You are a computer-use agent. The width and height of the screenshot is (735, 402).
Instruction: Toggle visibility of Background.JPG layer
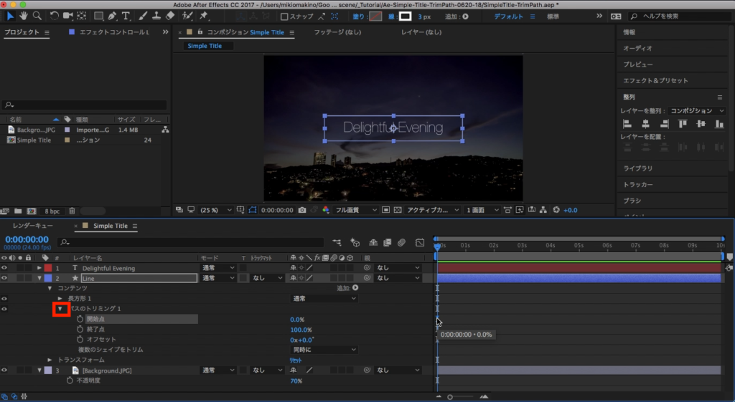[x=5, y=370]
